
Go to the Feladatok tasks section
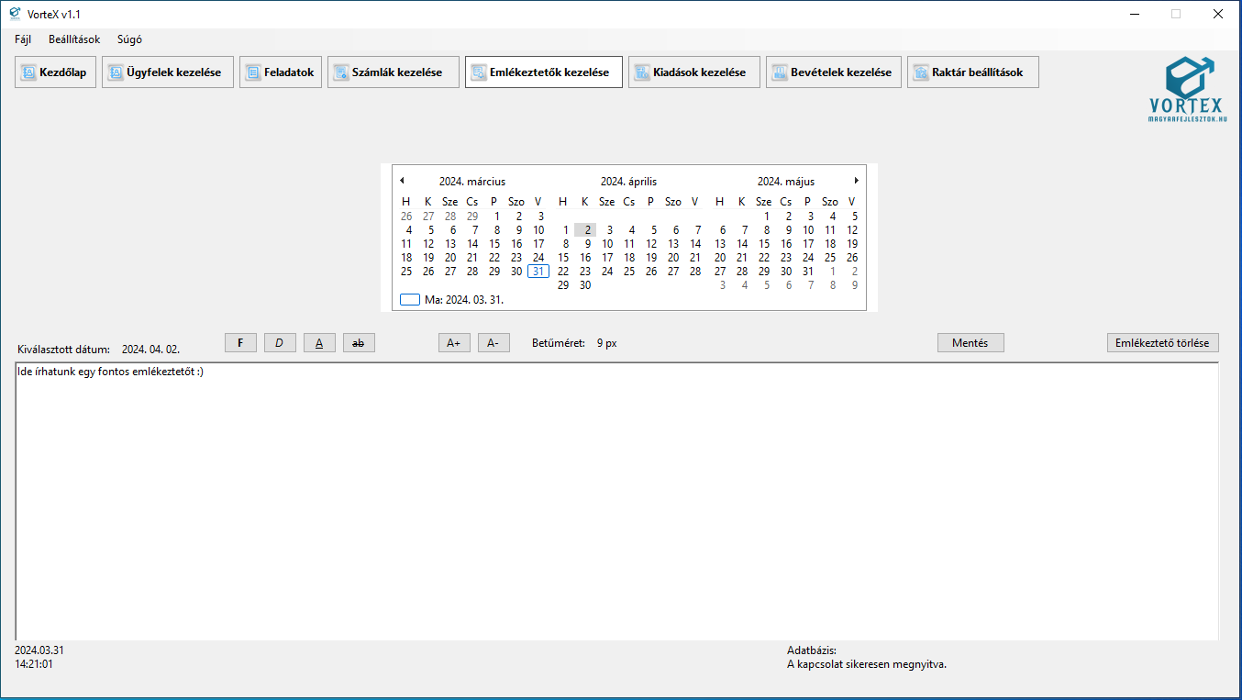[281, 72]
